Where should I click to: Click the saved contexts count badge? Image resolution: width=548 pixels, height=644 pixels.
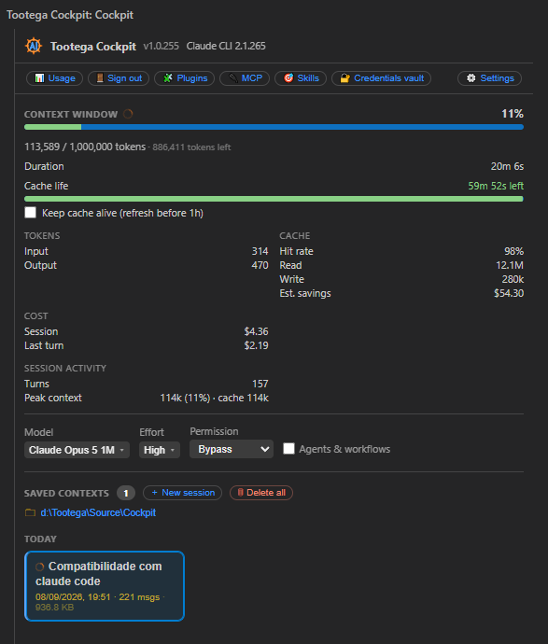(126, 493)
